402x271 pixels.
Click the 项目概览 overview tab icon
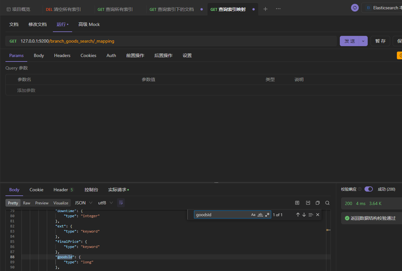[x=9, y=9]
